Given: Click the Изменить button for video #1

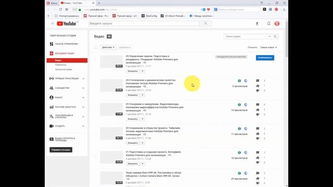Looking at the screenshot, I should click(133, 164).
